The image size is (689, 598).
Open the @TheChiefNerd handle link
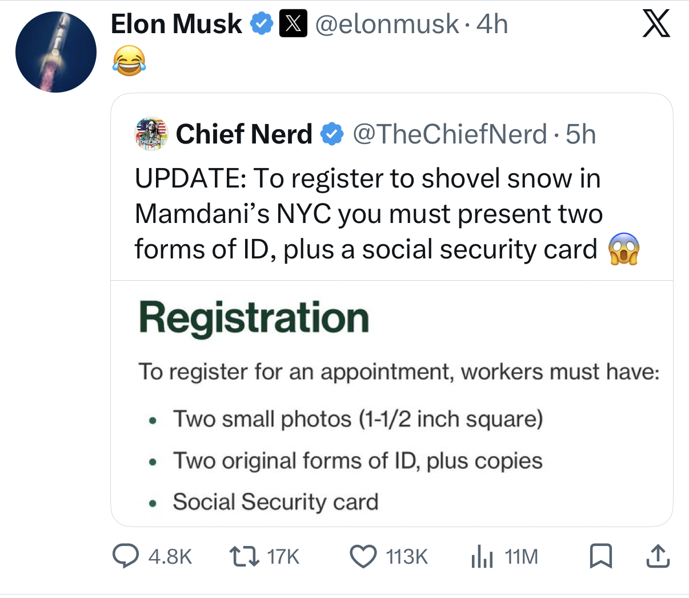click(450, 134)
